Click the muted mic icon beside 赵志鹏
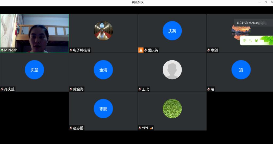Viewport: 273px width, 144px height. coord(71,128)
